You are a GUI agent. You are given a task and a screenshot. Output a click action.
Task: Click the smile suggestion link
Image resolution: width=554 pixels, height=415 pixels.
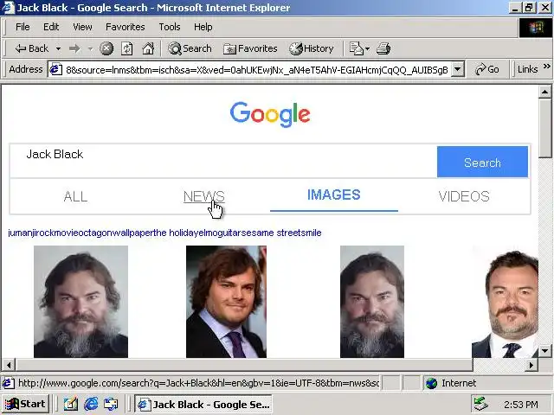(310, 233)
